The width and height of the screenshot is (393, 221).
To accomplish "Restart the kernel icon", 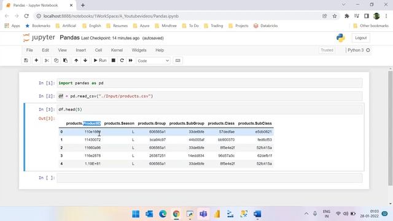I will pos(122,60).
